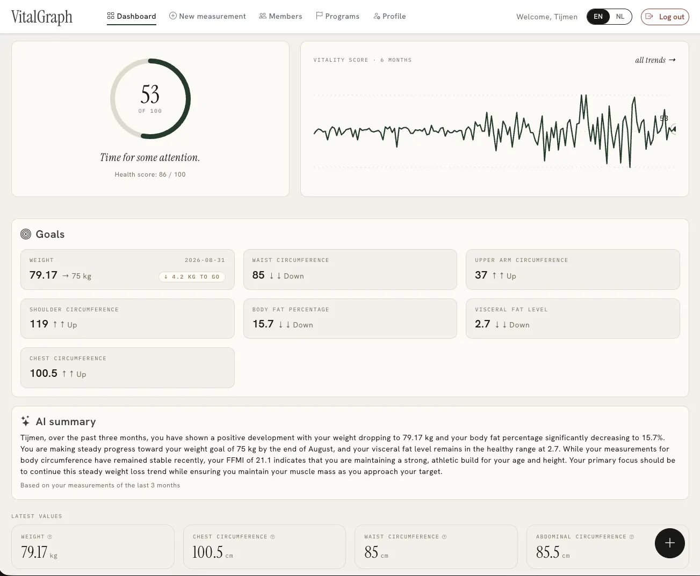Click the Goals target icon
Viewport: 700px width, 576px height.
[x=26, y=234]
